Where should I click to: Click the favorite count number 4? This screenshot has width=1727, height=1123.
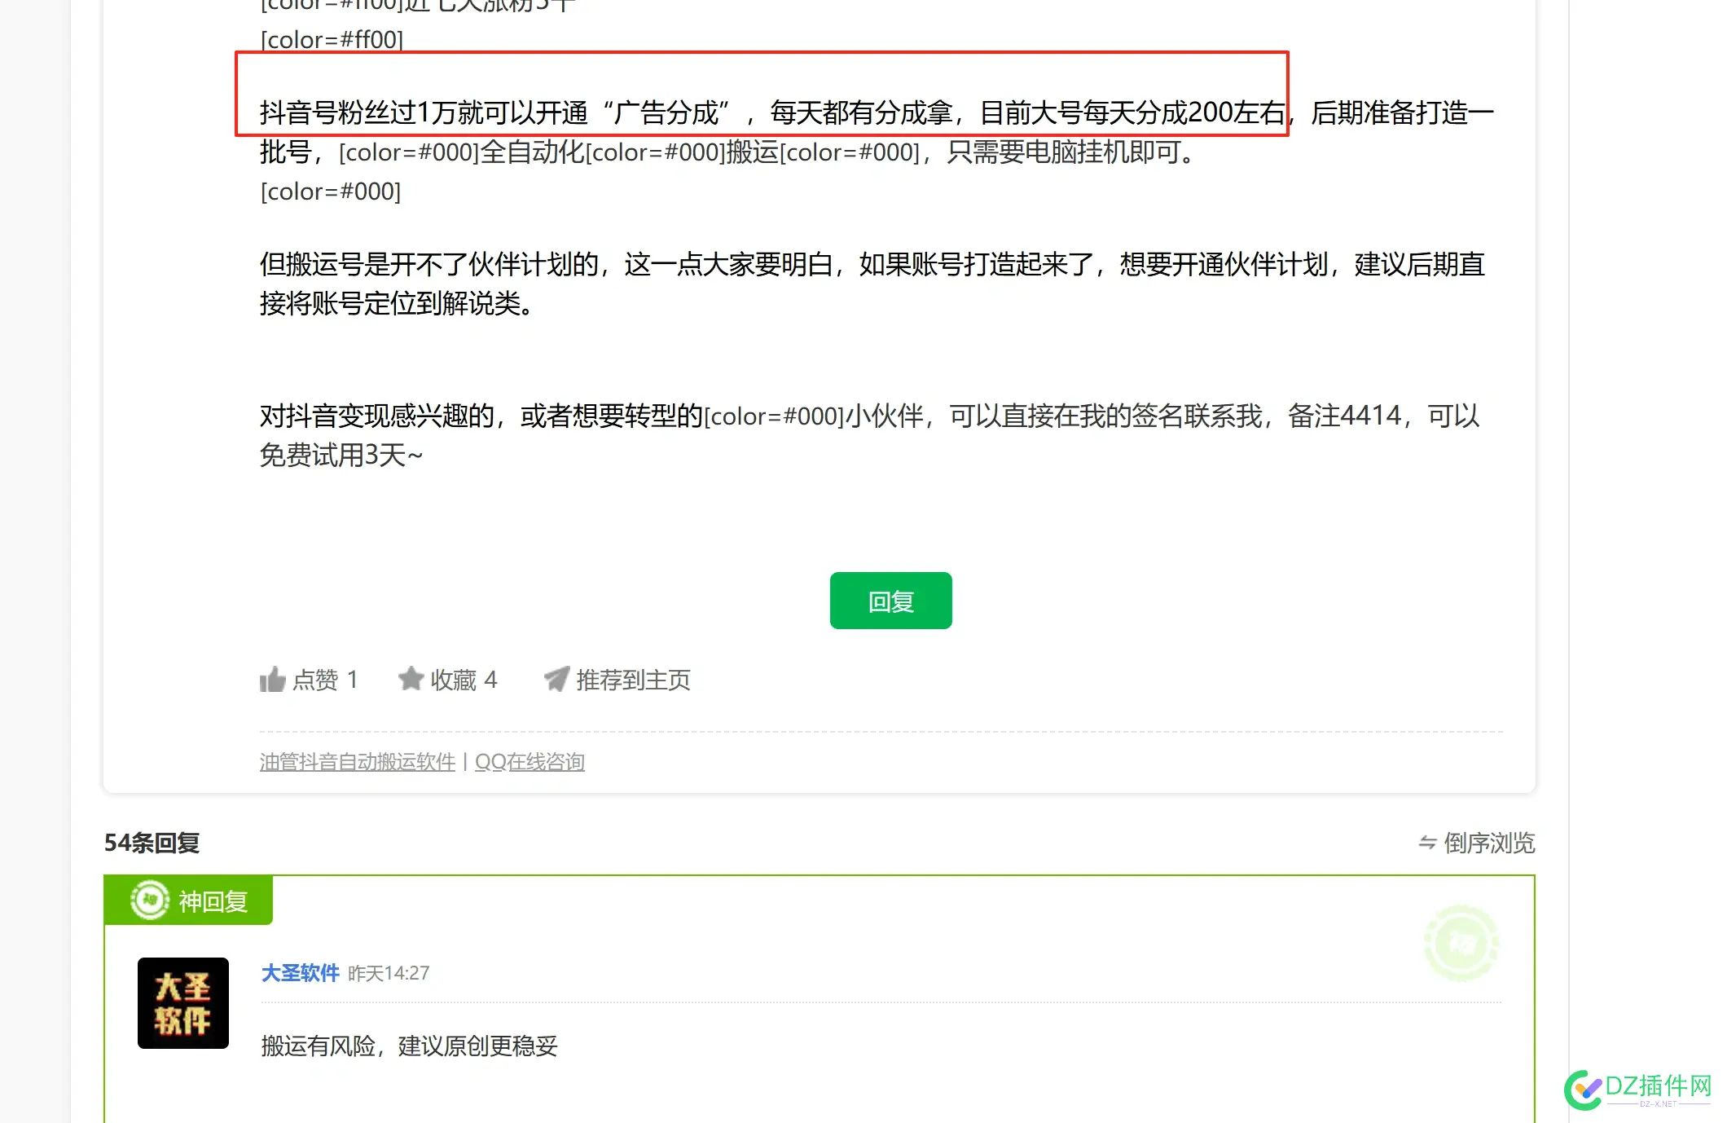click(x=490, y=679)
